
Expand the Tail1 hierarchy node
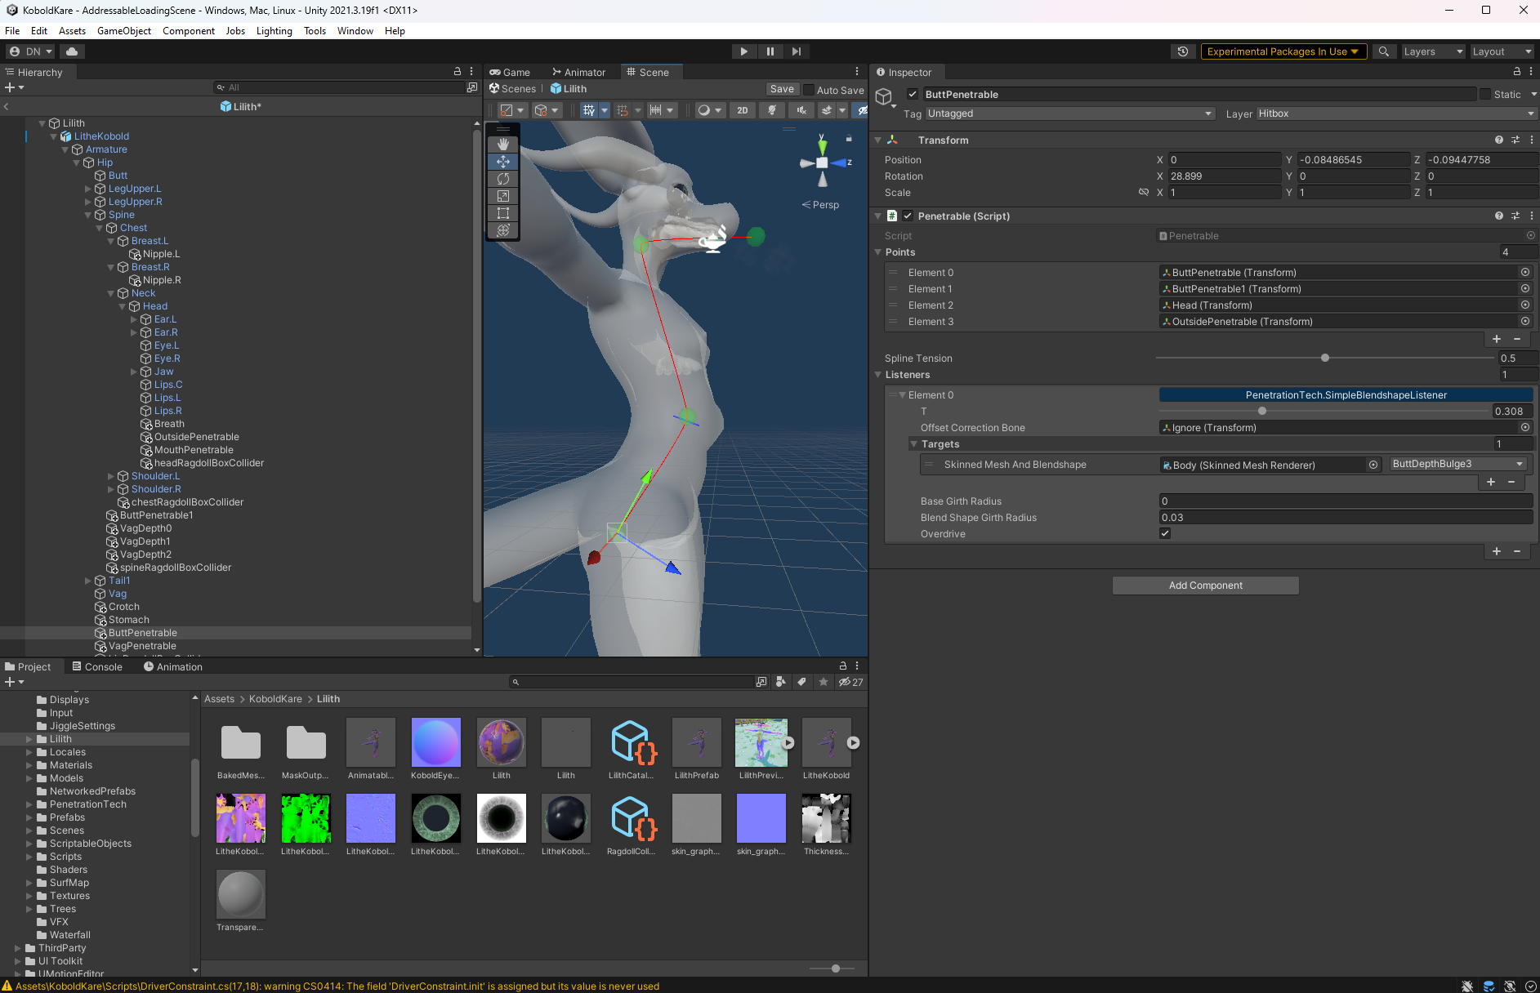pyautogui.click(x=88, y=581)
